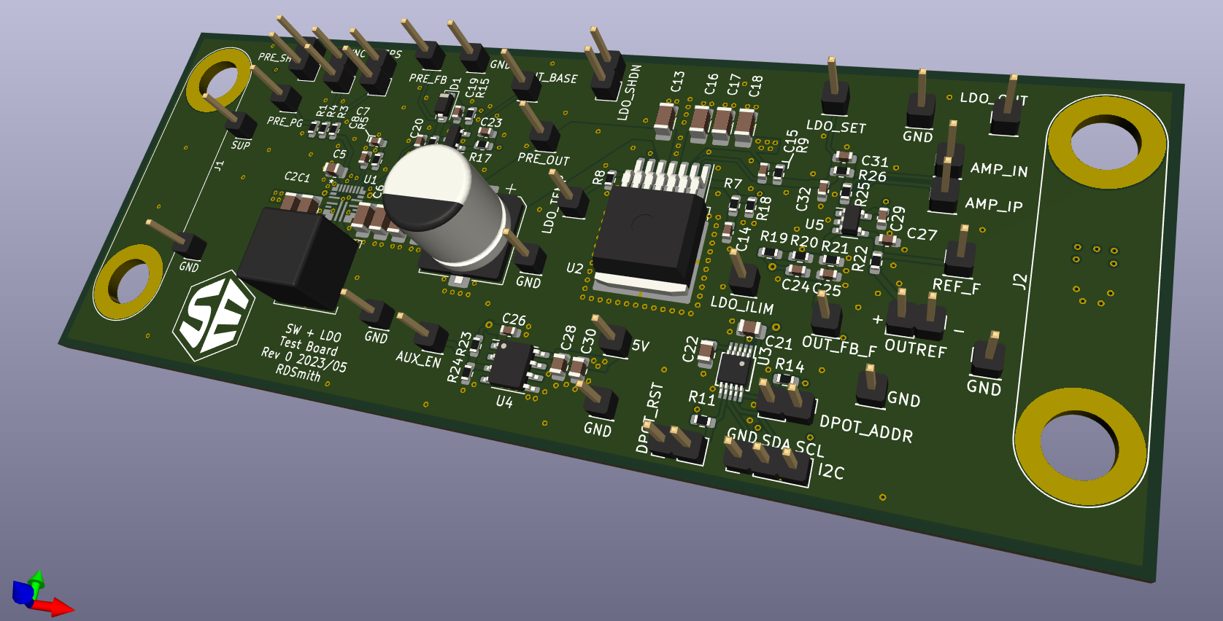1223x621 pixels.
Task: Click the SCL label of the I2C header
Action: tap(810, 448)
